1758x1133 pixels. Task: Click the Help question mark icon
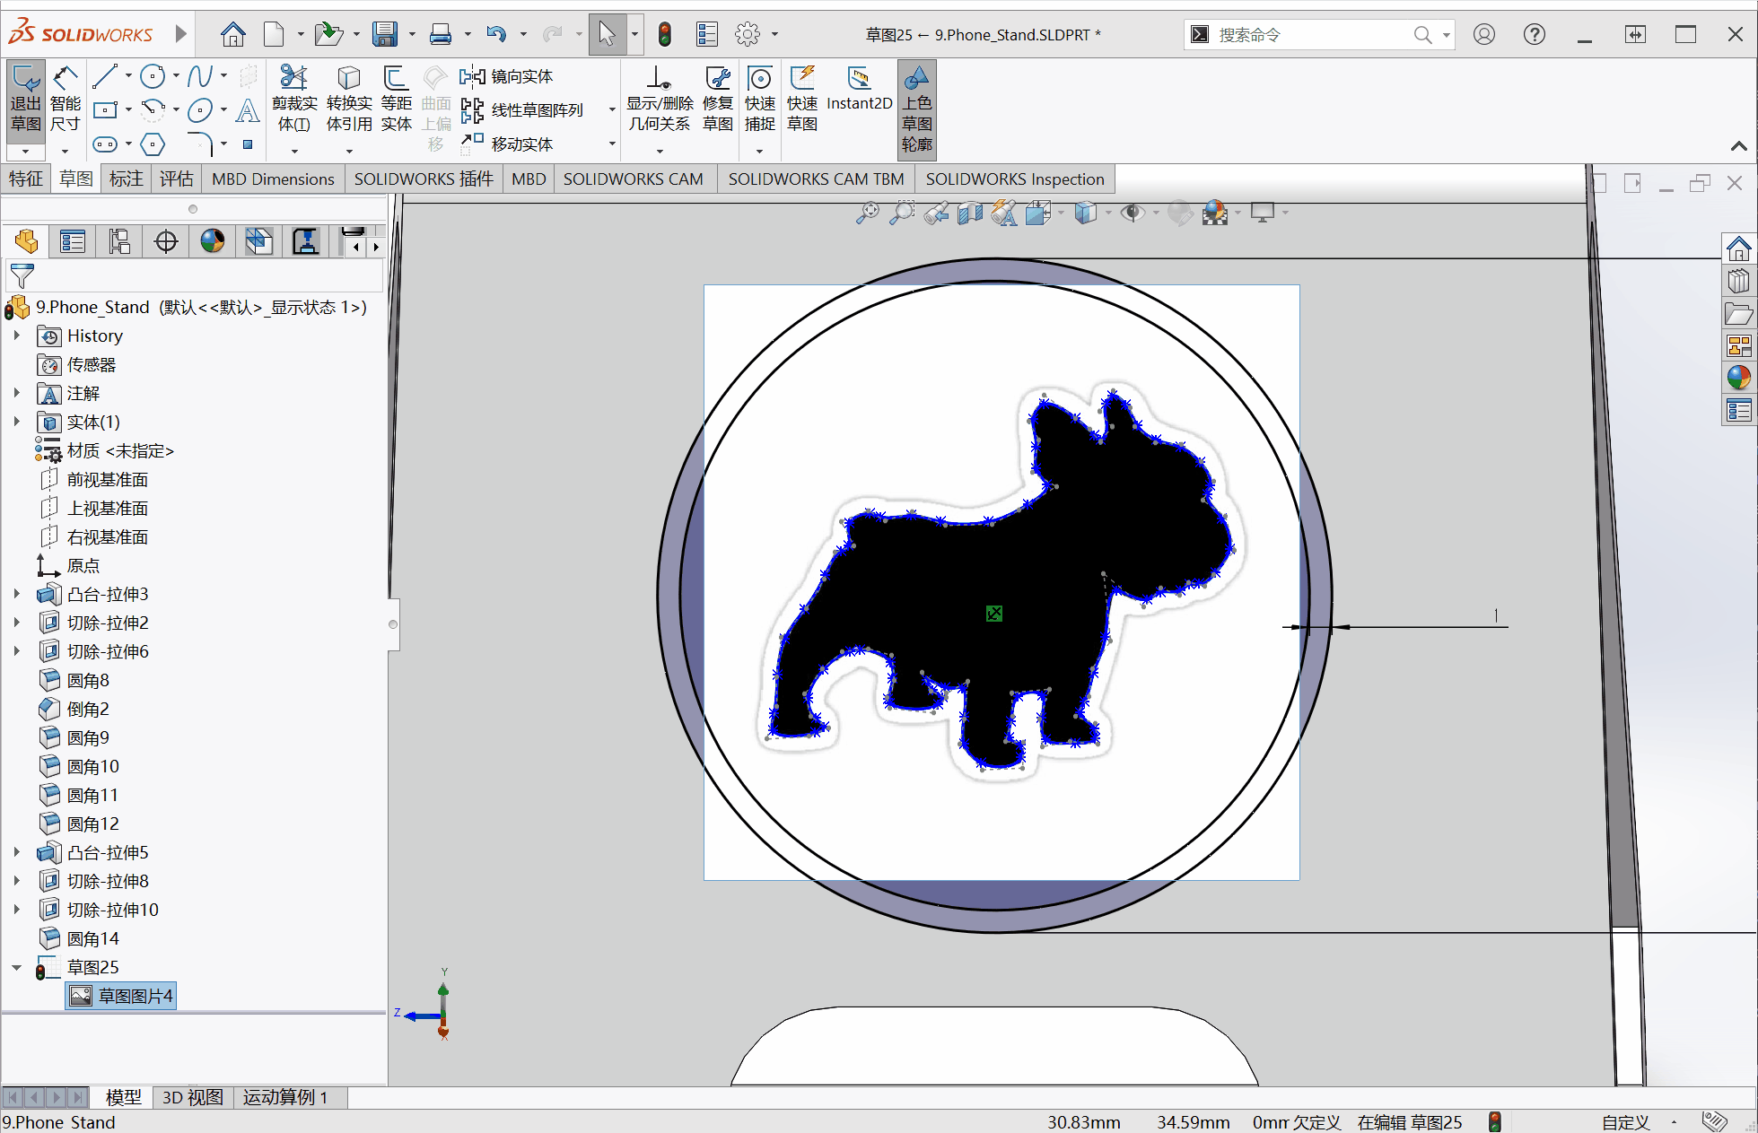point(1535,35)
